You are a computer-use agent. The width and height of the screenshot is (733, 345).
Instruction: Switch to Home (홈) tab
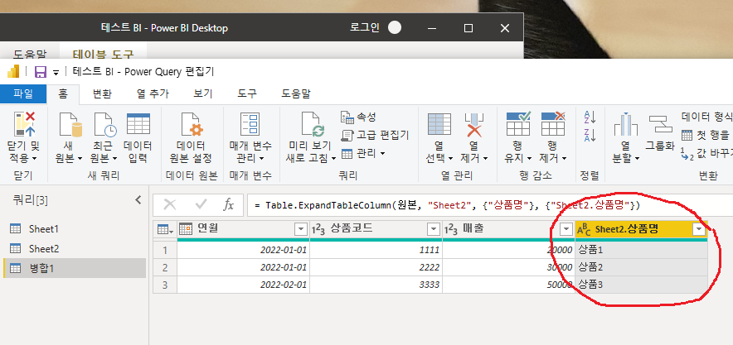click(x=63, y=93)
